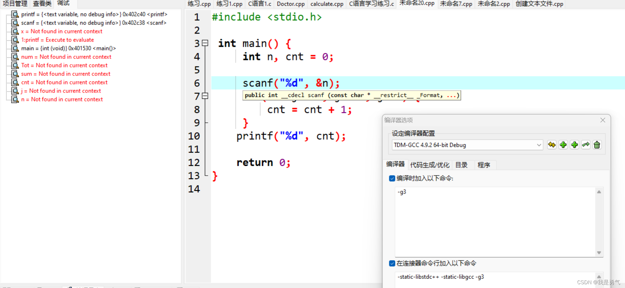Open the 查看类 panel tab
Image resolution: width=625 pixels, height=288 pixels.
[42, 4]
